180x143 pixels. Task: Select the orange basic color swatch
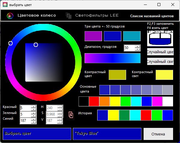point(104,101)
